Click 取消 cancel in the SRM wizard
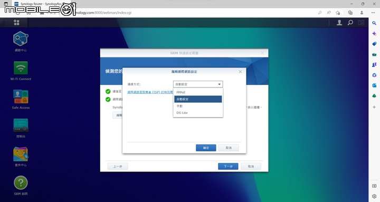Viewport: 380px width, 202px height. point(251,166)
